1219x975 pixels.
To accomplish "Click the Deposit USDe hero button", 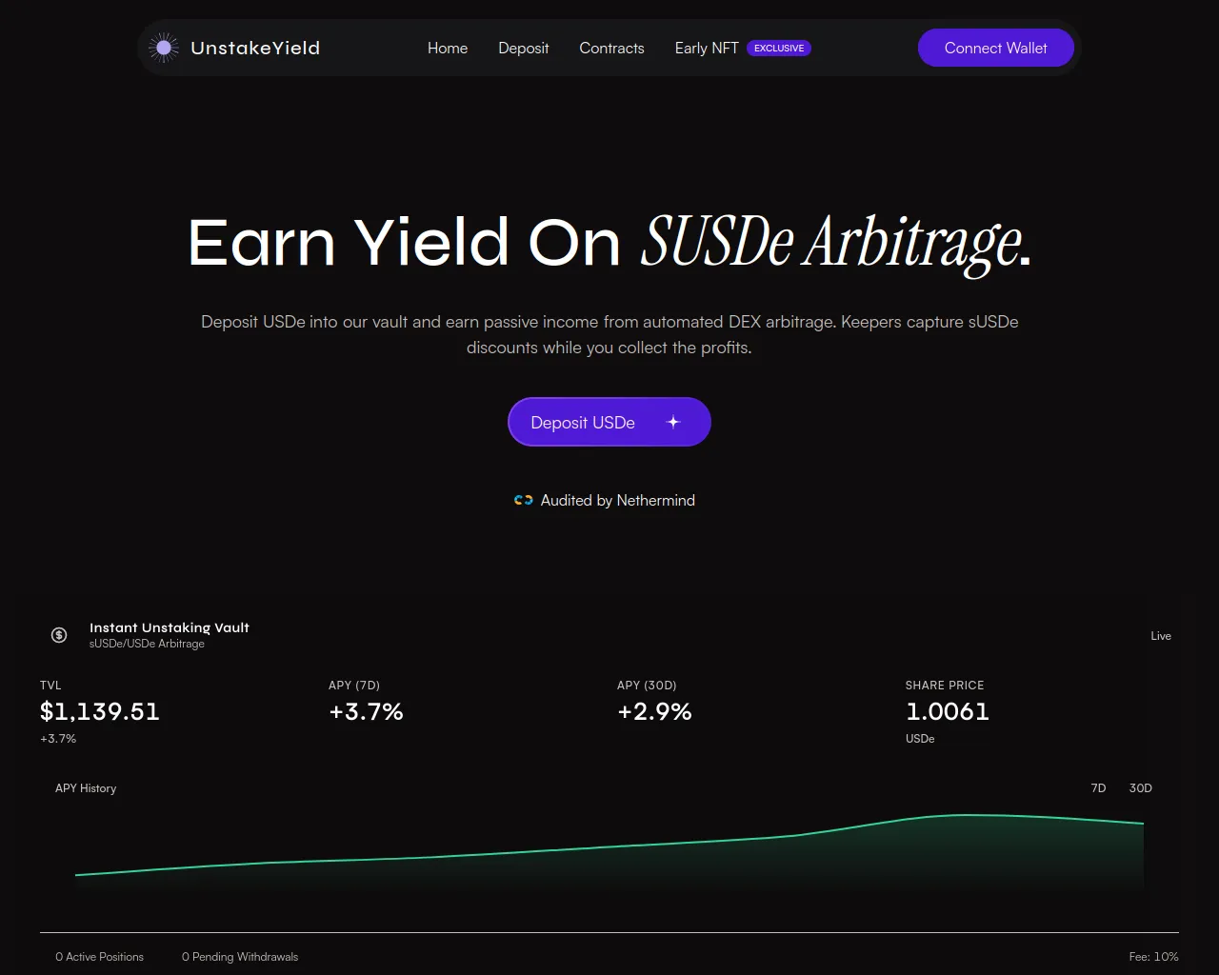I will [x=583, y=423].
